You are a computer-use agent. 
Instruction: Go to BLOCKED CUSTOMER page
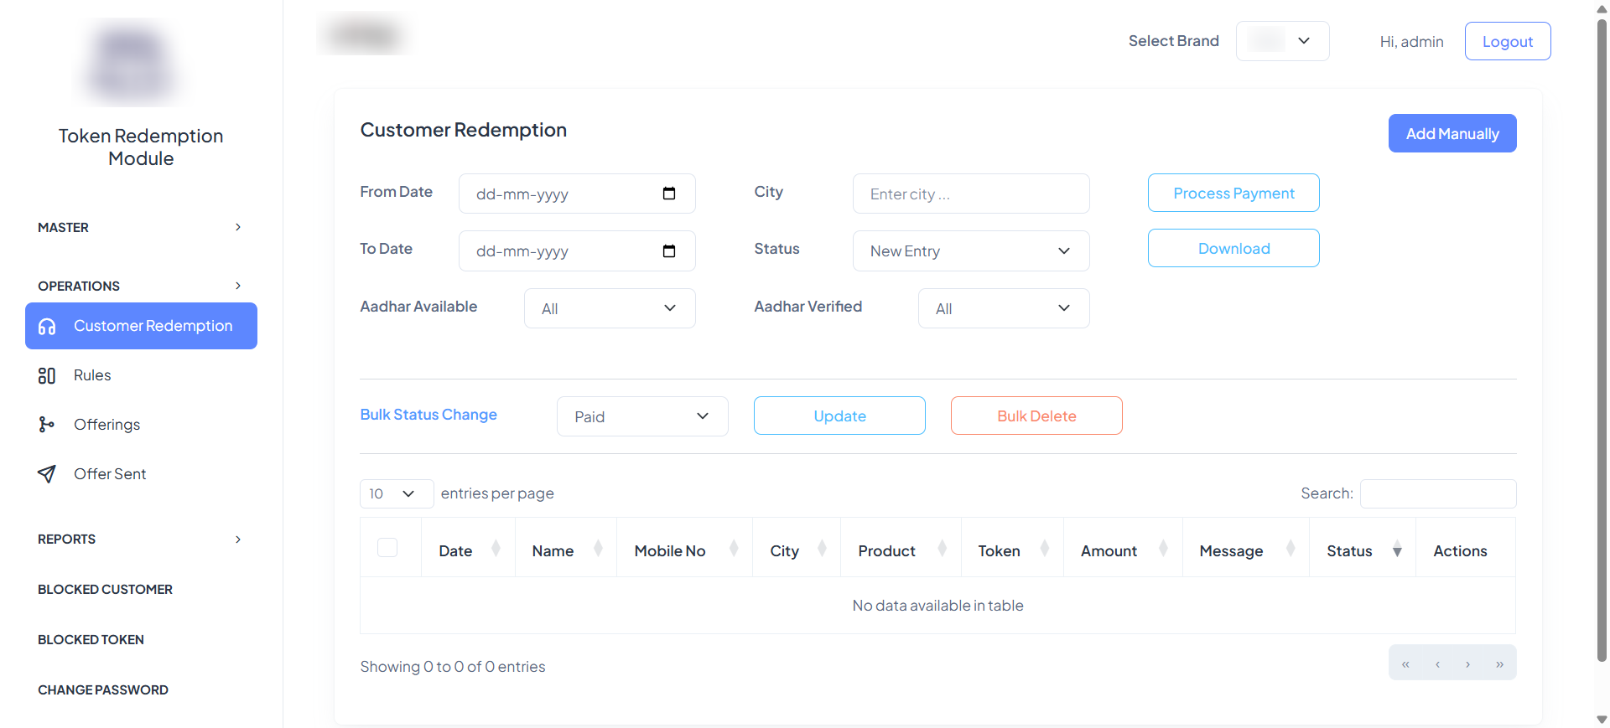pyautogui.click(x=105, y=590)
